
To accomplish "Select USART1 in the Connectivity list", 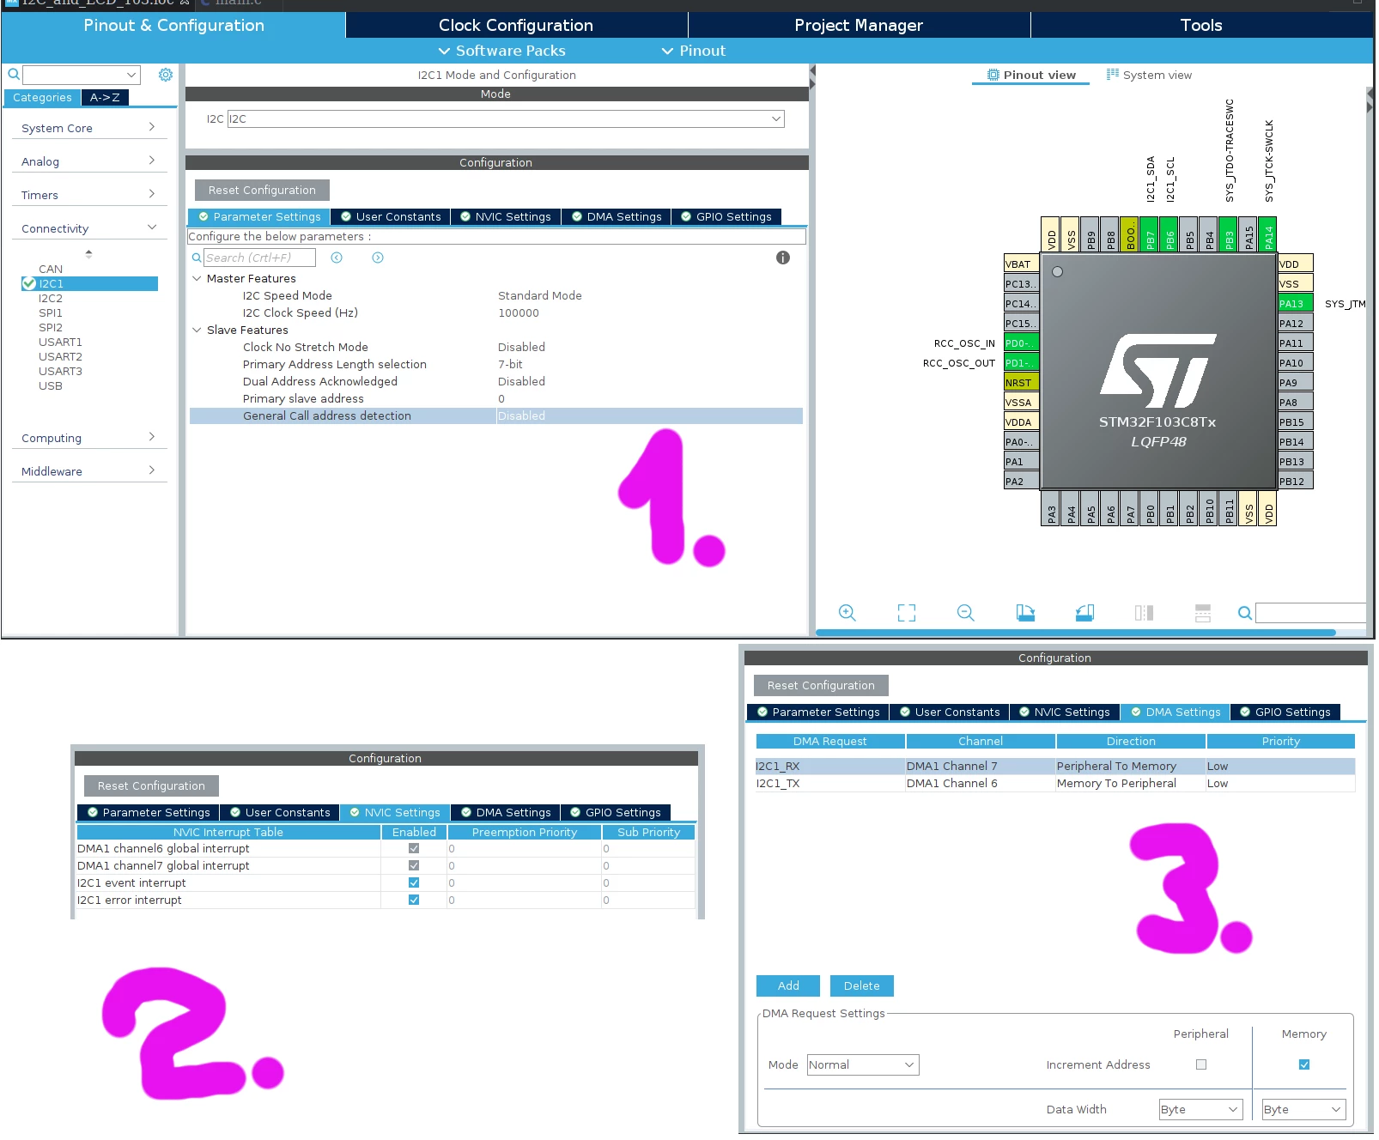I will pyautogui.click(x=60, y=342).
